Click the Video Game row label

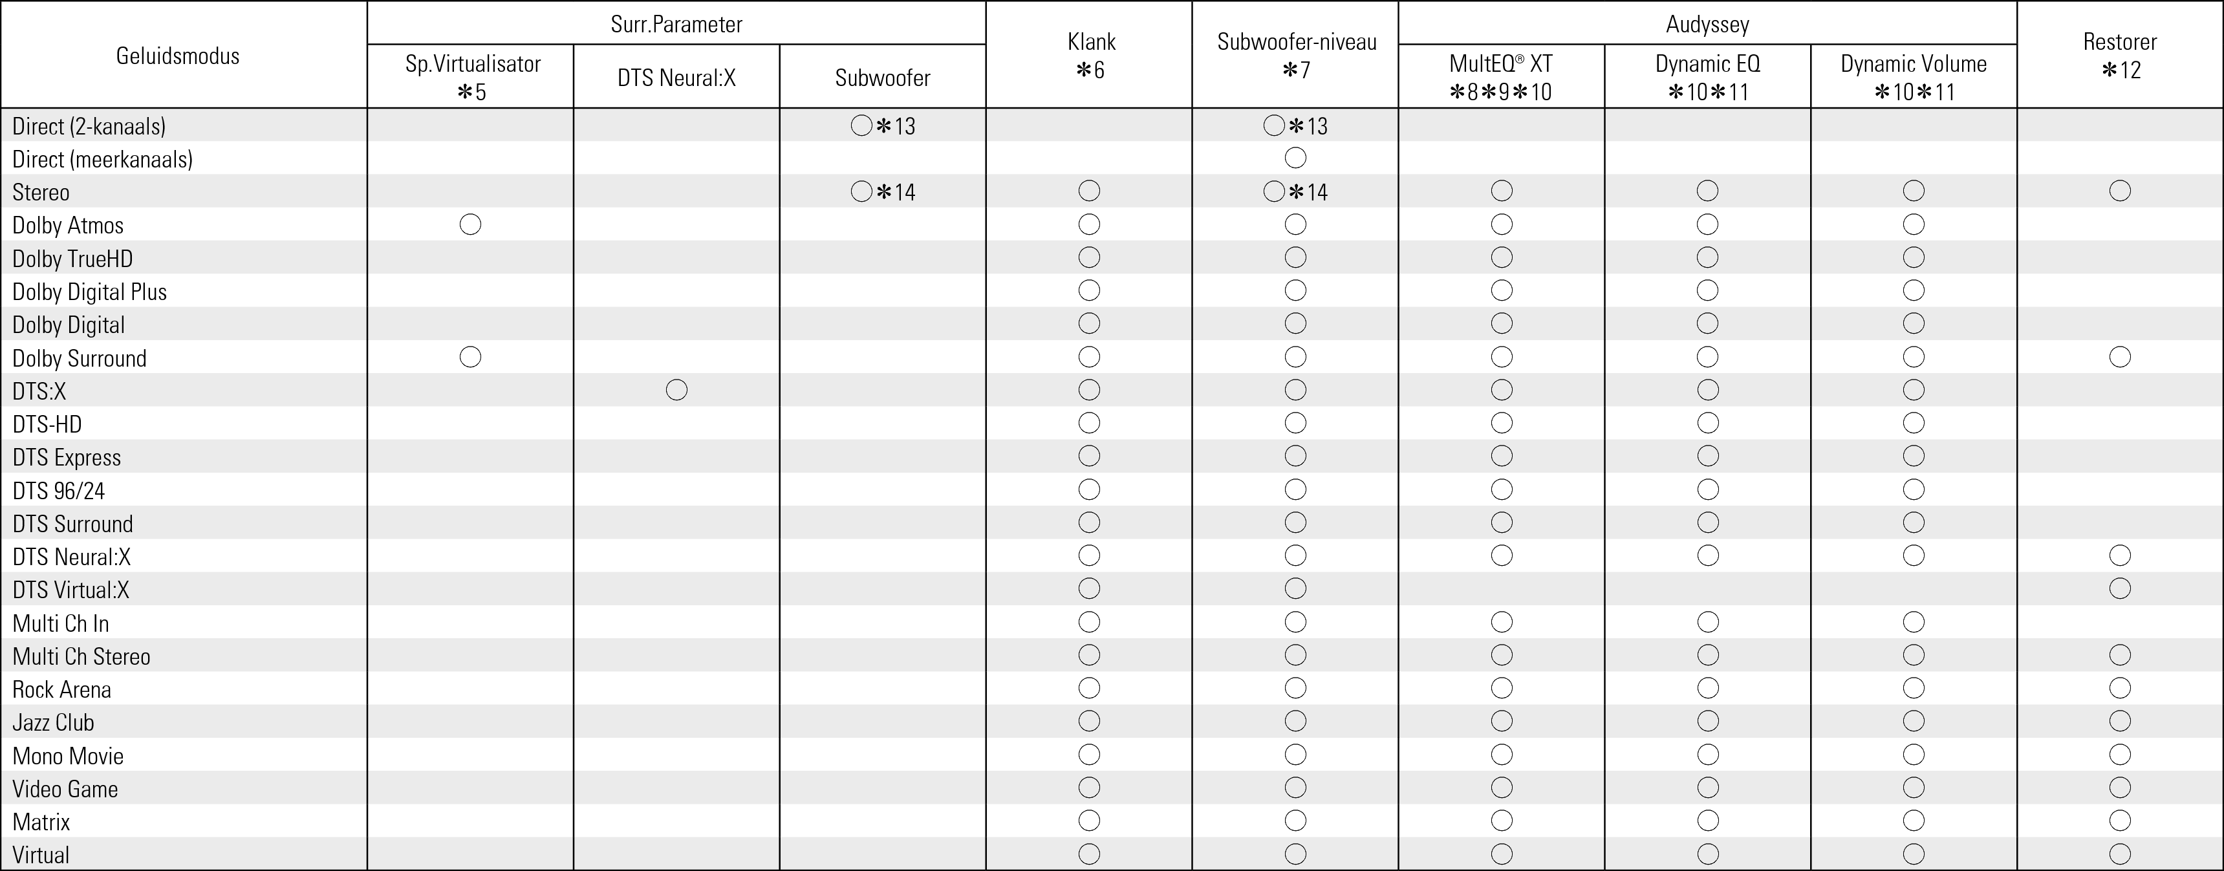tap(65, 788)
